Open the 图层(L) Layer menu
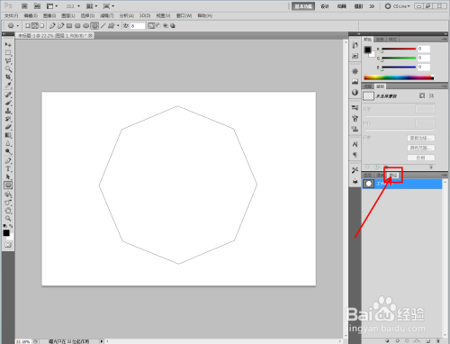The width and height of the screenshot is (450, 344). (68, 15)
